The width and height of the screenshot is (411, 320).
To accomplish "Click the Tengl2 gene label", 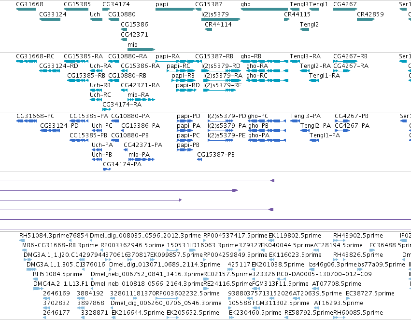I will click(x=309, y=25).
